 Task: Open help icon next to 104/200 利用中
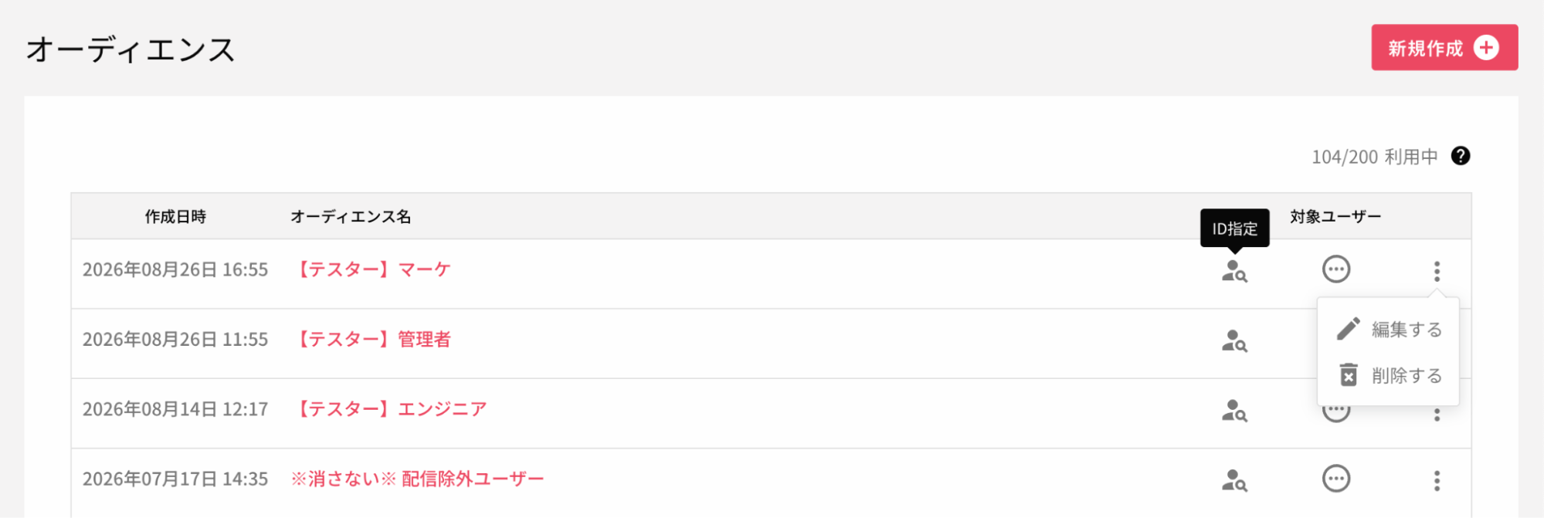coord(1461,156)
